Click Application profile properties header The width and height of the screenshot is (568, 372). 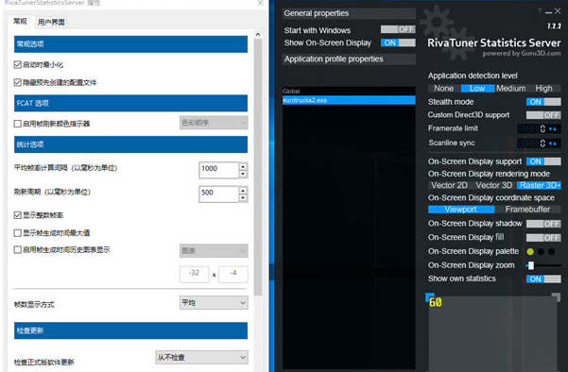349,59
